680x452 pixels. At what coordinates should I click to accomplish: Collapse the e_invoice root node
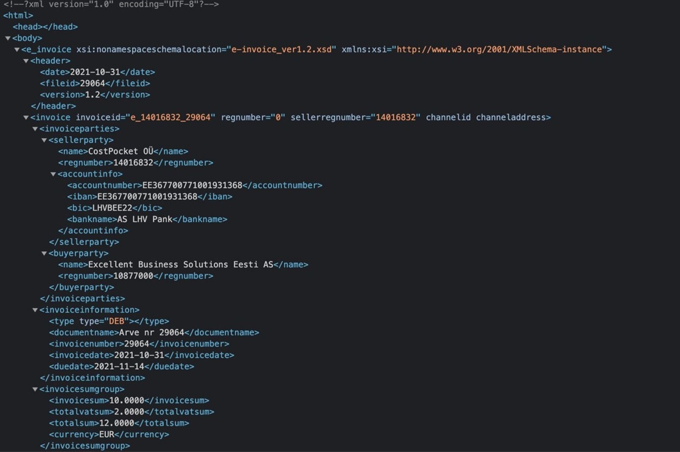pos(17,50)
